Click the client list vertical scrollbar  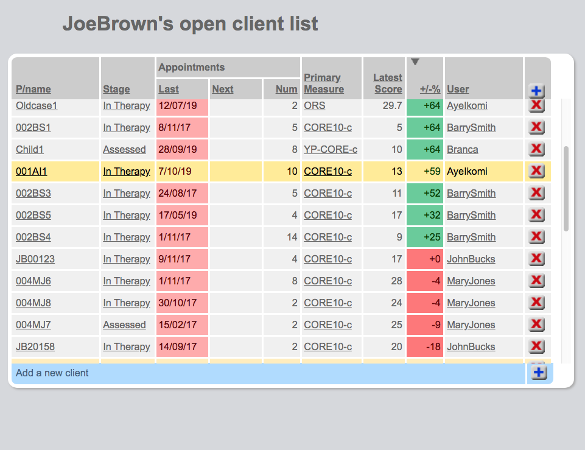[x=566, y=189]
